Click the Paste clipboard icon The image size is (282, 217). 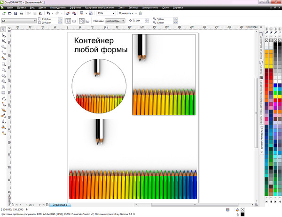[x=40, y=13]
